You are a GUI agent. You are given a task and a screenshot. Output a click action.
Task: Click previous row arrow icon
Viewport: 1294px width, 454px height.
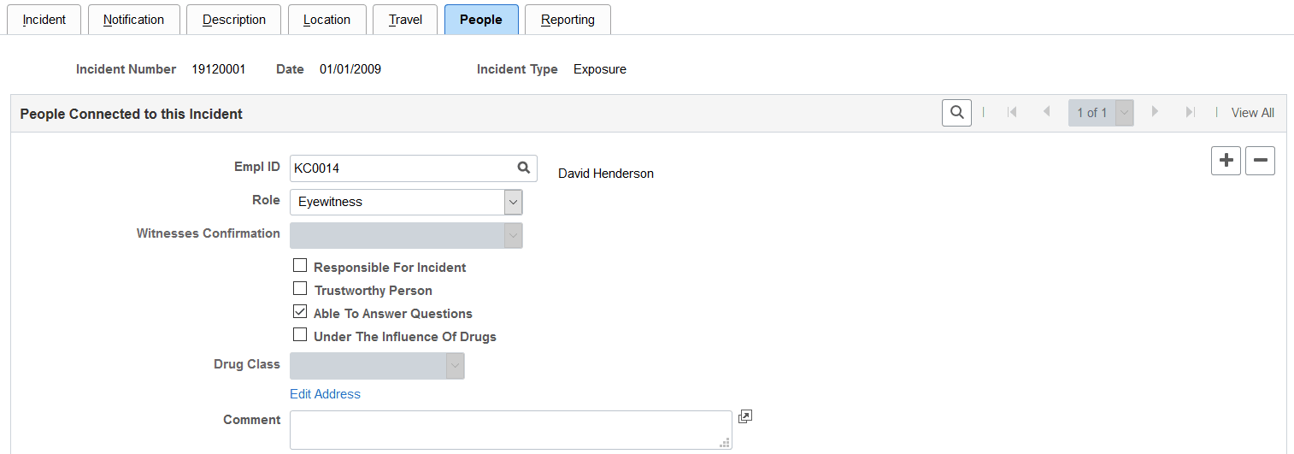(1046, 113)
